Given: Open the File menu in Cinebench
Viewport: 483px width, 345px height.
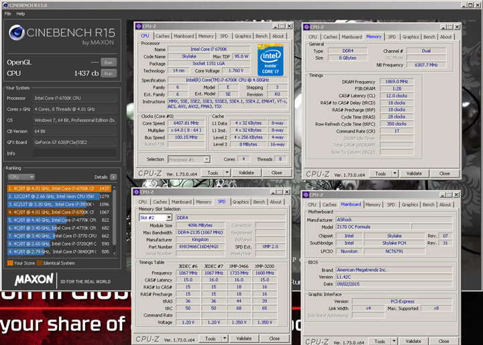Looking at the screenshot, I should [6, 13].
